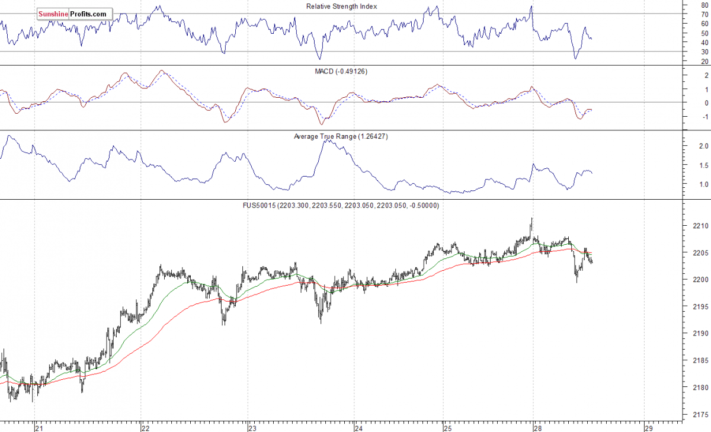Click date label 22 on time axis
This screenshot has height=432, width=711.
(145, 427)
